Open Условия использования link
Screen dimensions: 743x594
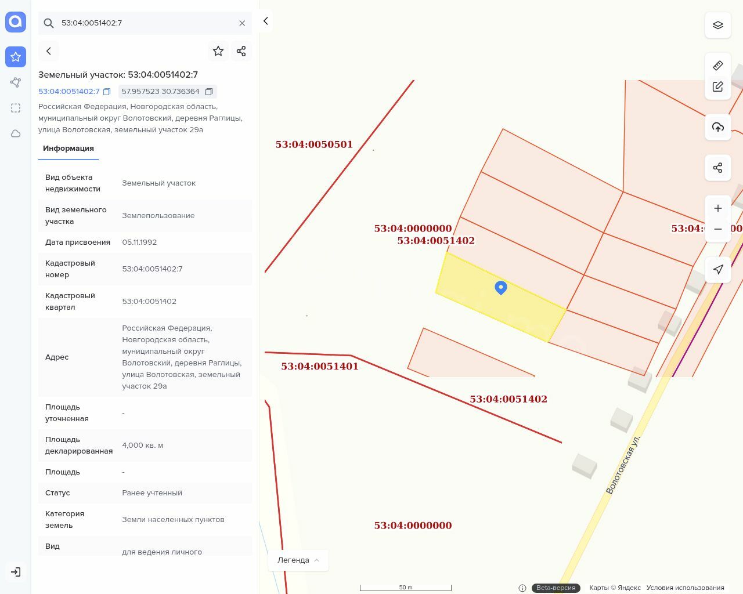685,588
